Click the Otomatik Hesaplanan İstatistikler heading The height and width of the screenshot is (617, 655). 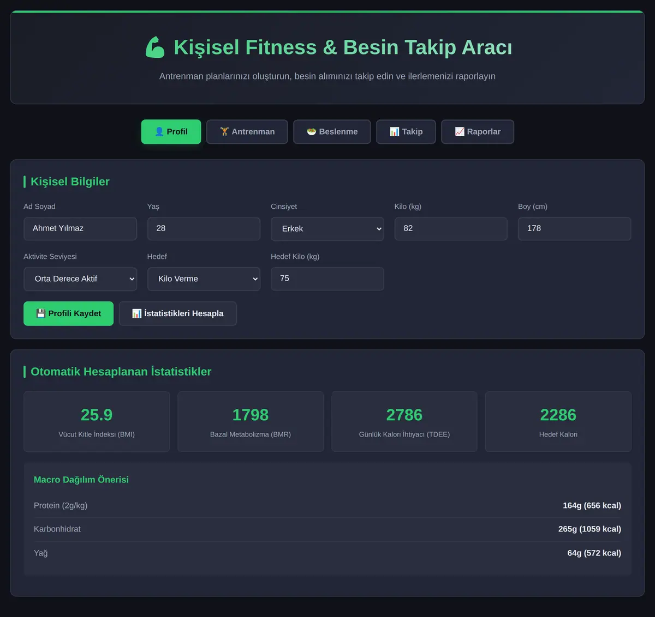tap(121, 372)
